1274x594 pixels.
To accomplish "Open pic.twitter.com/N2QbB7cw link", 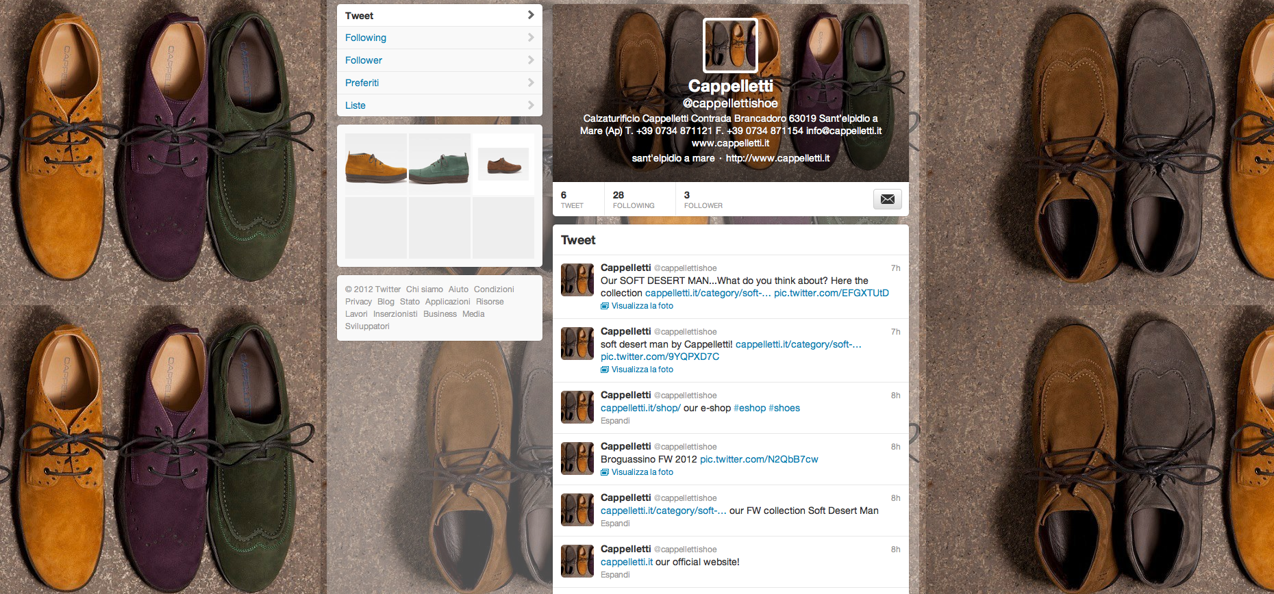I will click(759, 459).
